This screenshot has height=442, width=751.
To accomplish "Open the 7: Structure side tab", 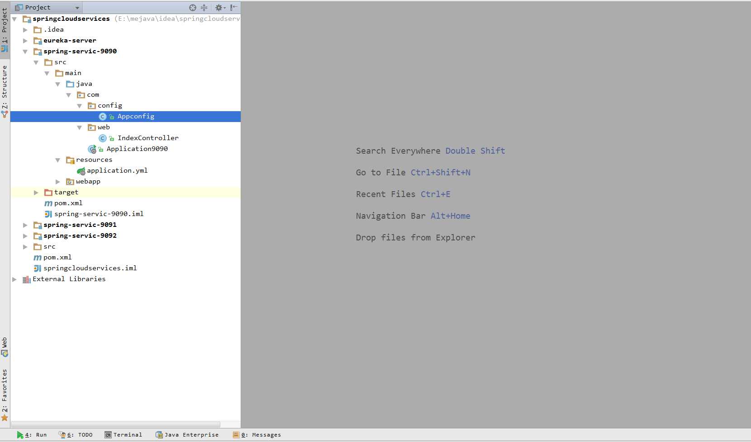I will point(5,91).
